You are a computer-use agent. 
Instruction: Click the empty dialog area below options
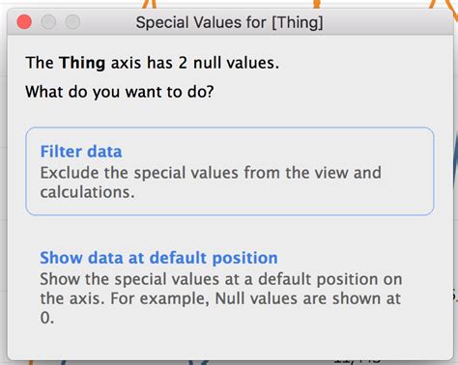(230, 345)
